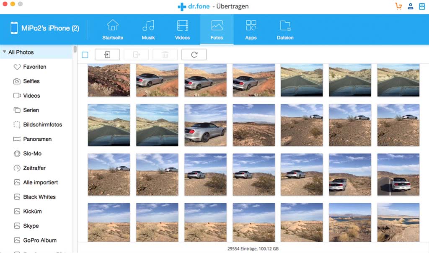Viewport: 429px width, 253px height.
Task: Switch to the Musik tab
Action: [x=148, y=30]
